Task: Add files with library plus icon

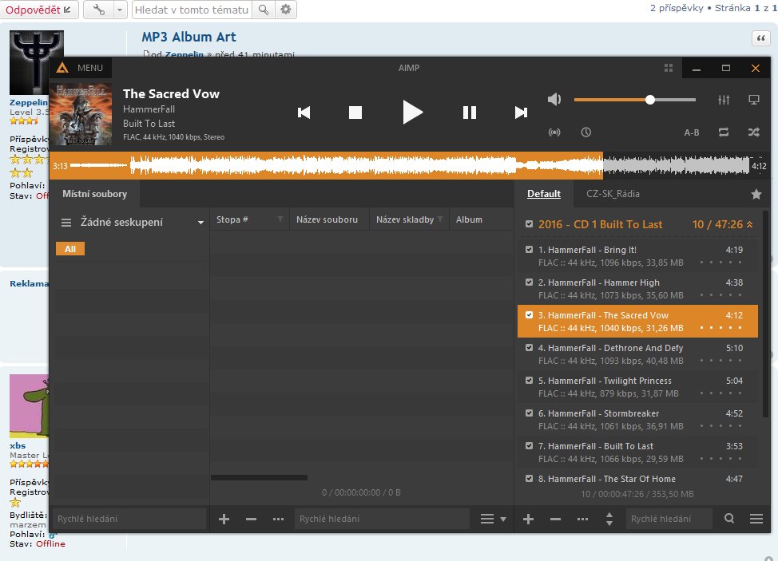Action: pyautogui.click(x=224, y=519)
